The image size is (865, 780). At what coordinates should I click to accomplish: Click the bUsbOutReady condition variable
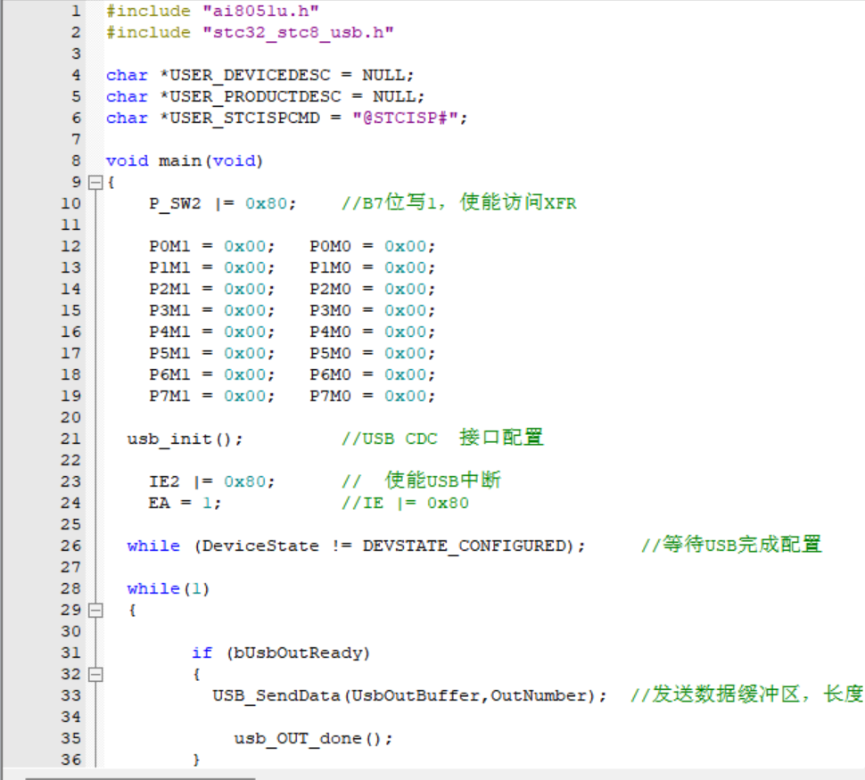[297, 653]
